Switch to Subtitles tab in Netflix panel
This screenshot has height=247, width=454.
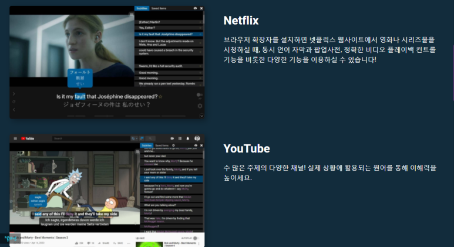coord(142,8)
